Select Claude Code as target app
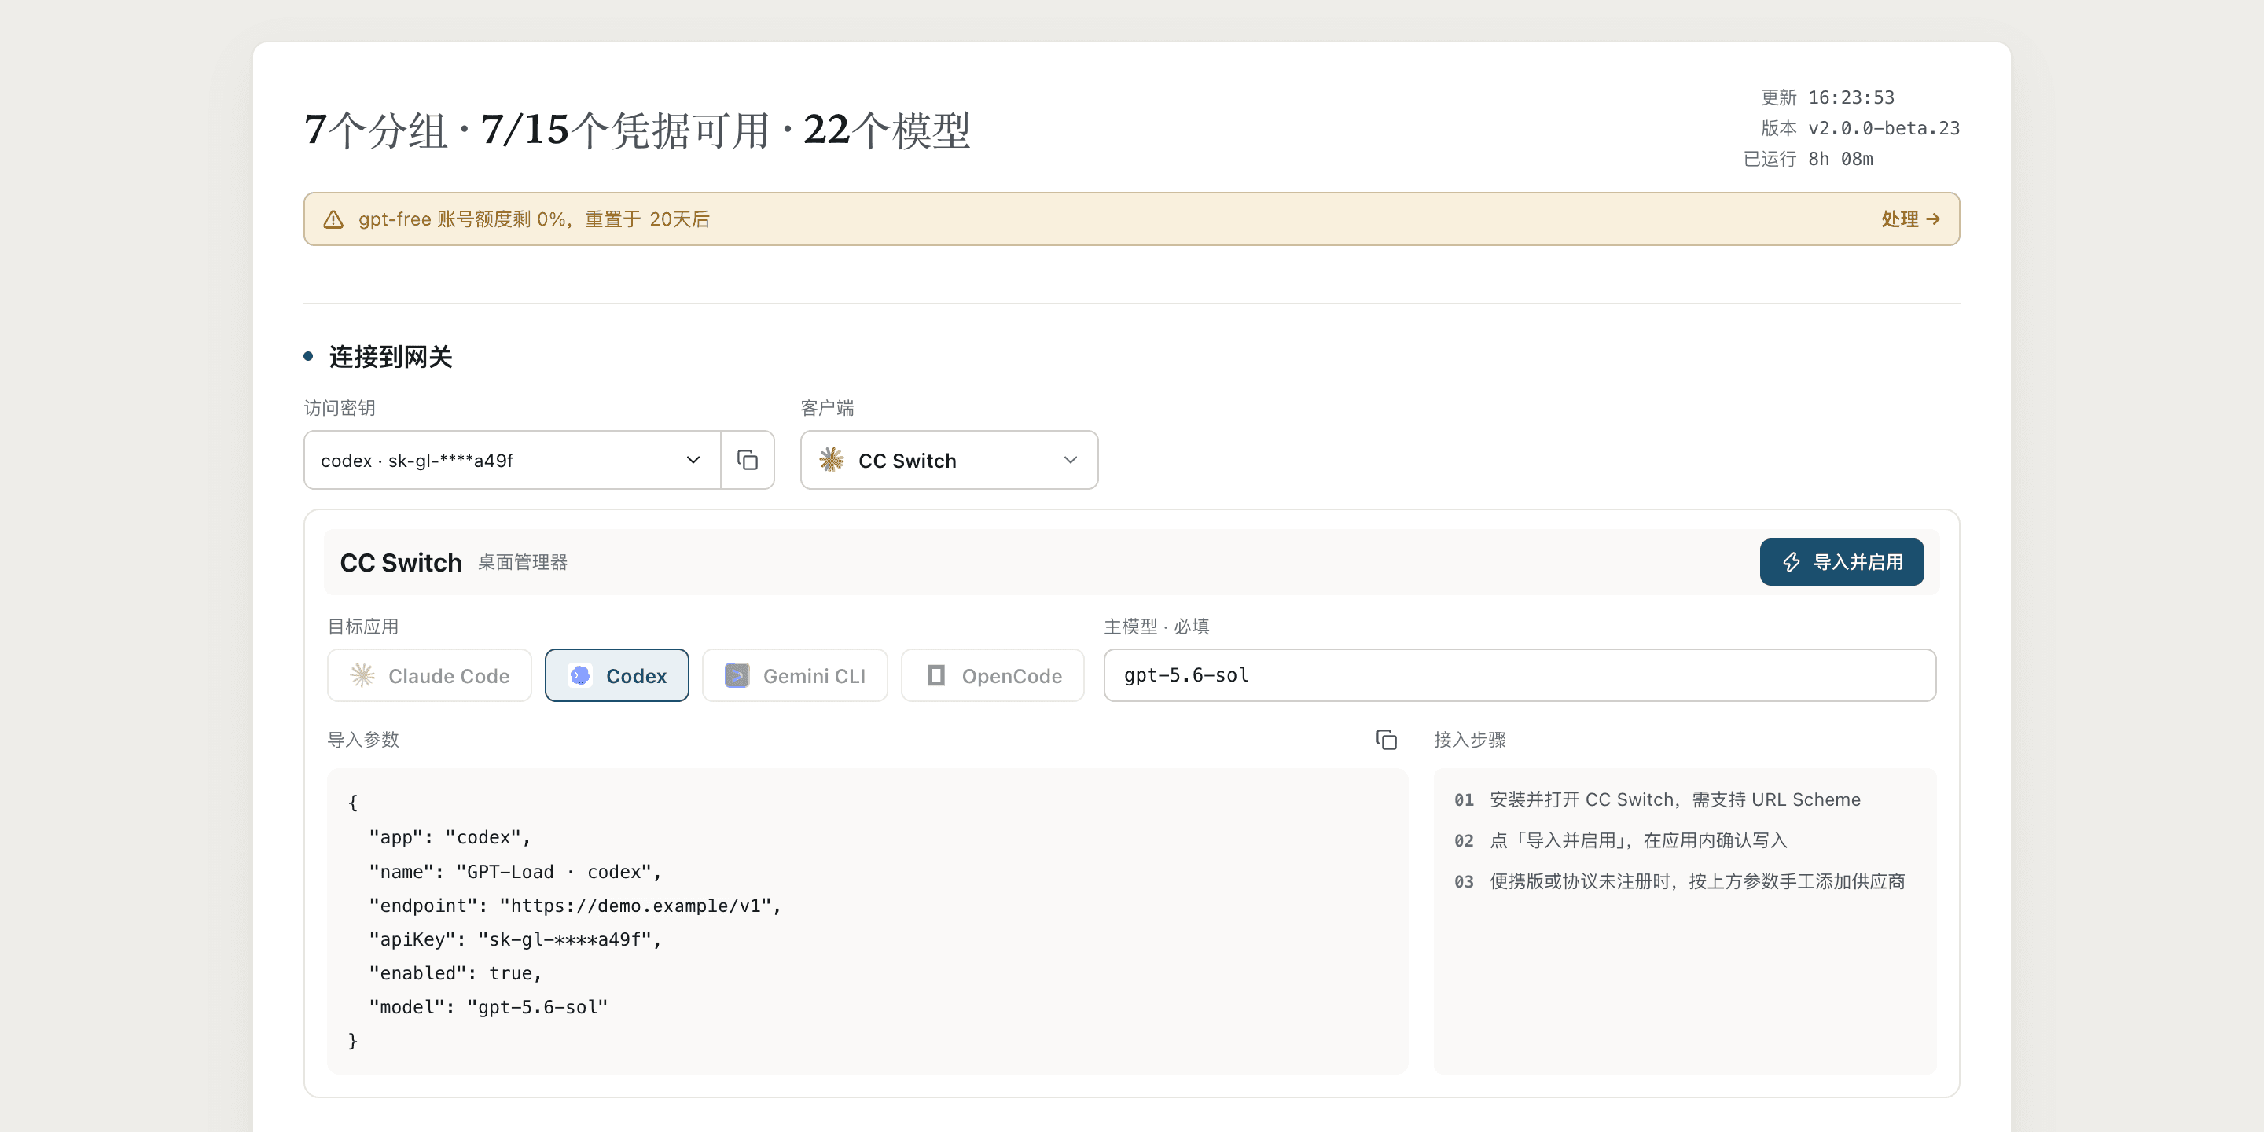The width and height of the screenshot is (2264, 1132). (x=429, y=676)
